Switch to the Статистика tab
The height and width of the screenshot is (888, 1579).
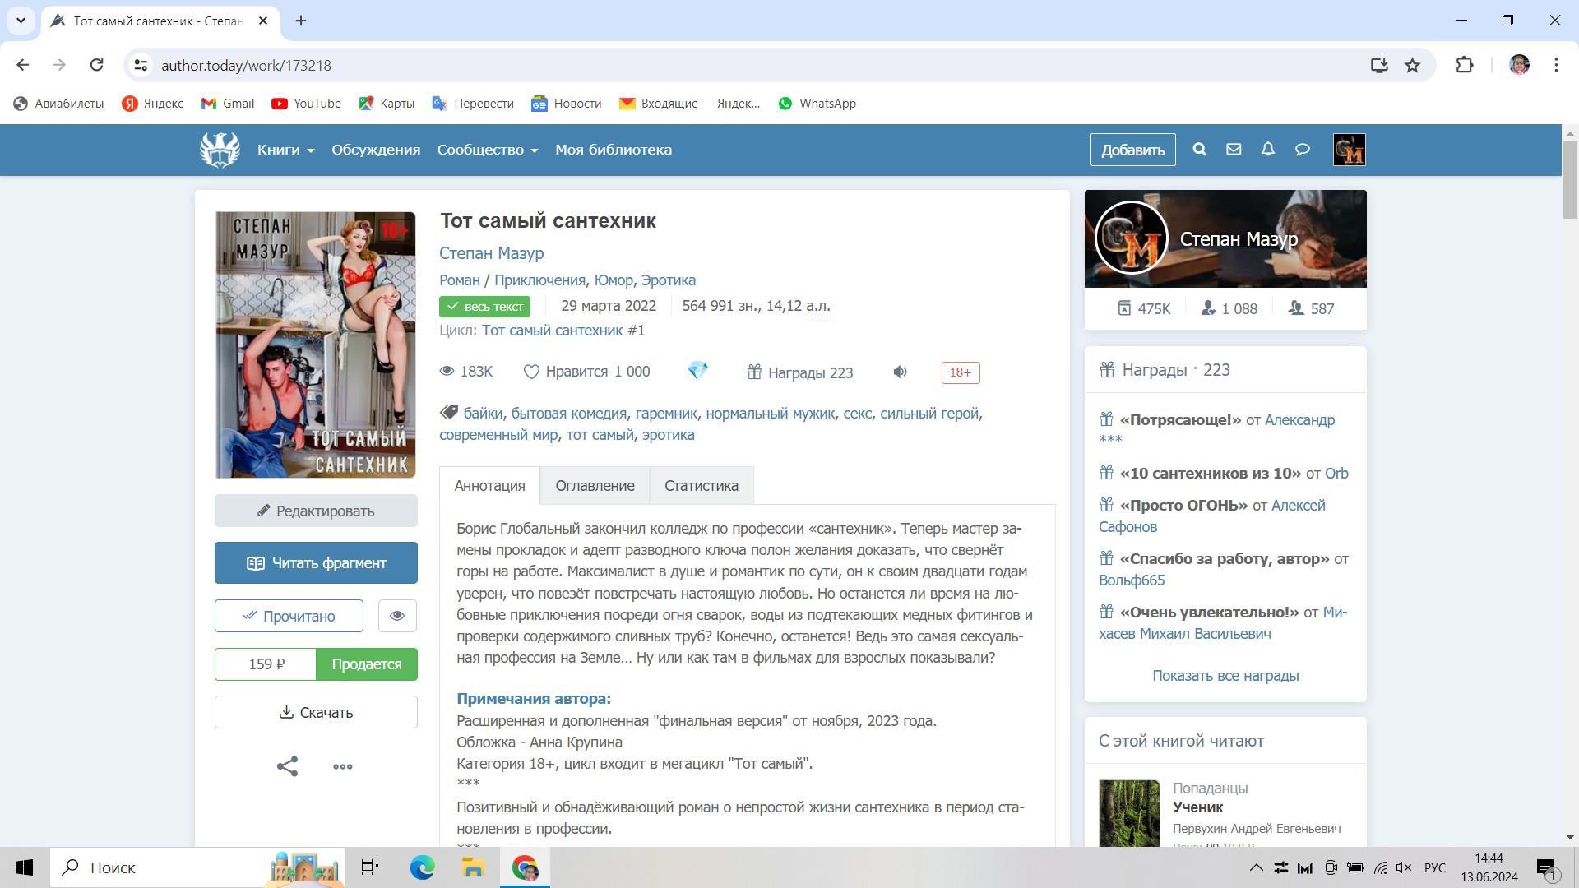coord(702,486)
